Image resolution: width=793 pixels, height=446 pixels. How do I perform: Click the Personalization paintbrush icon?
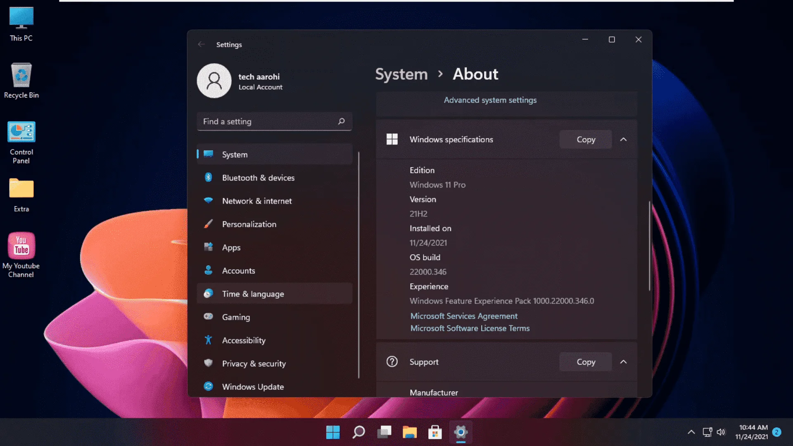pyautogui.click(x=209, y=224)
